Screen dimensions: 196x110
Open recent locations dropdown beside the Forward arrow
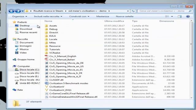pos(22,11)
